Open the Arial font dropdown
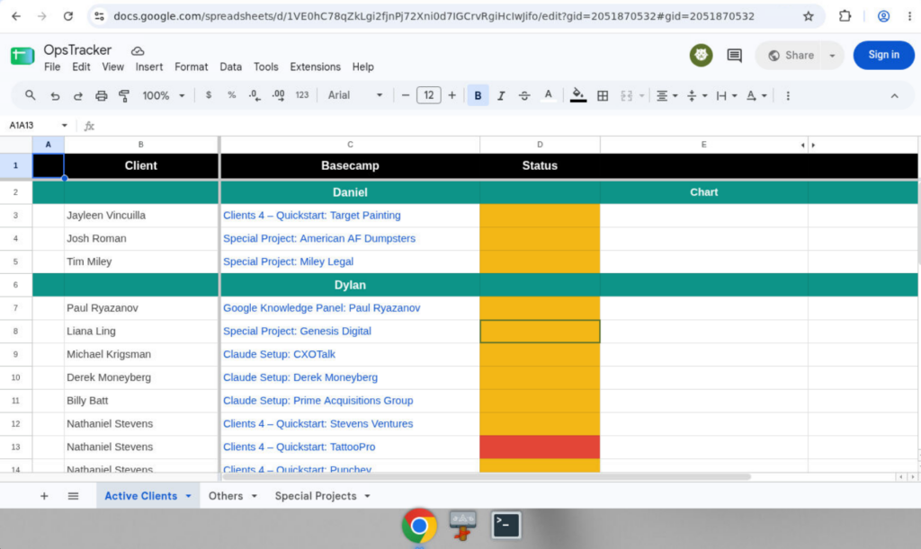The width and height of the screenshot is (921, 549). (355, 95)
